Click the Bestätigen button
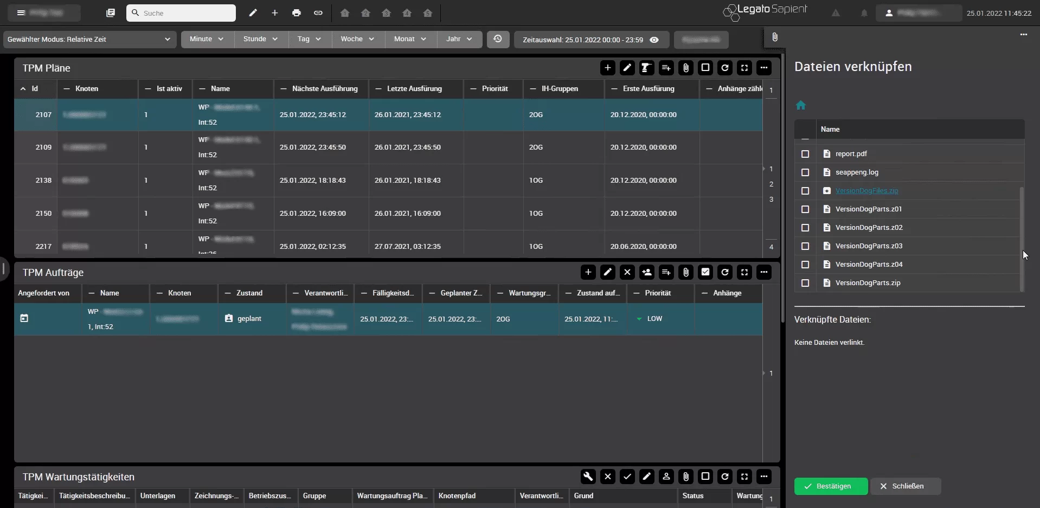Screen dimensions: 1040x508 831,486
